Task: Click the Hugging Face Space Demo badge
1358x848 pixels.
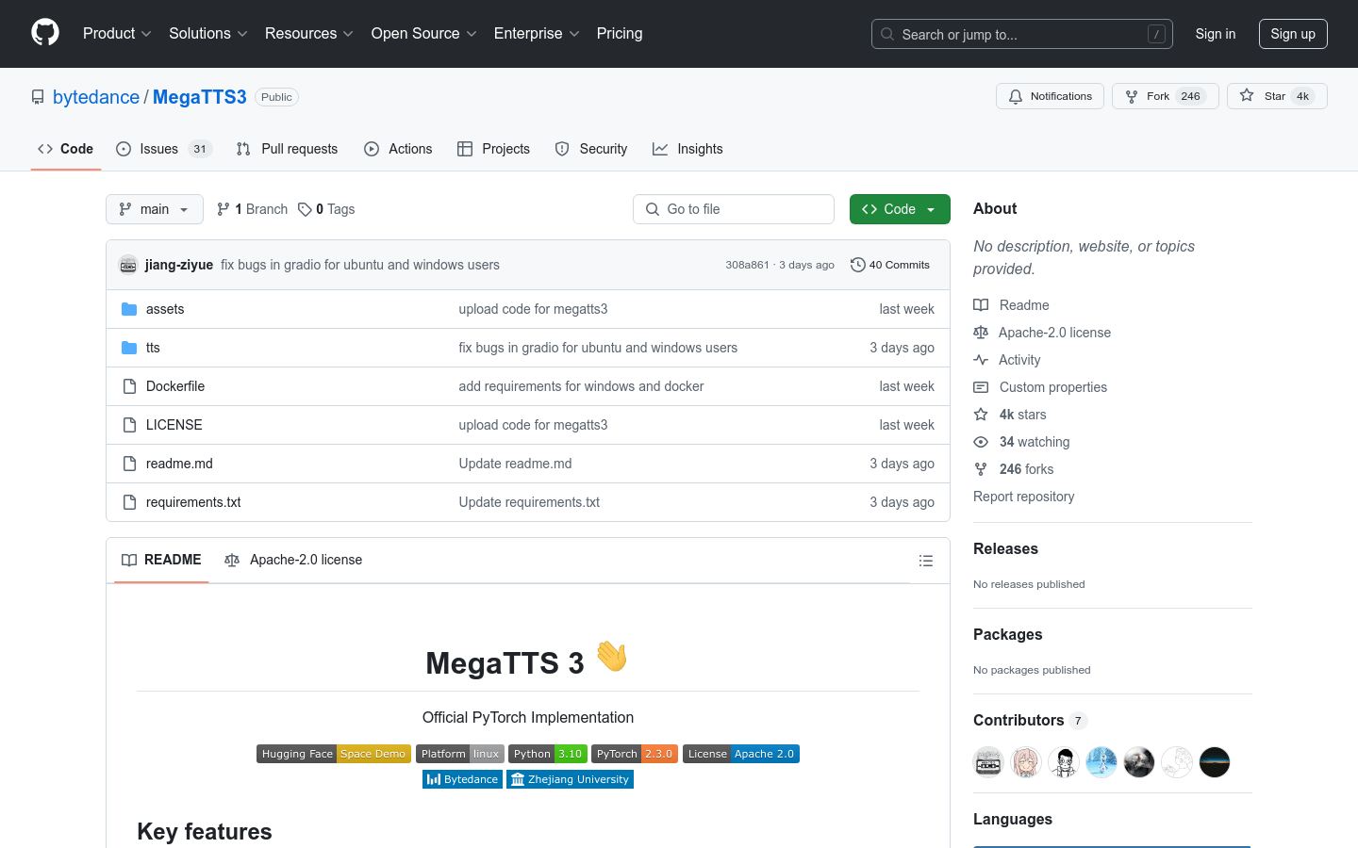Action: (x=334, y=754)
